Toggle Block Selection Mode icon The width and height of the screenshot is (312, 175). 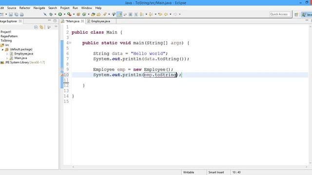(130, 14)
